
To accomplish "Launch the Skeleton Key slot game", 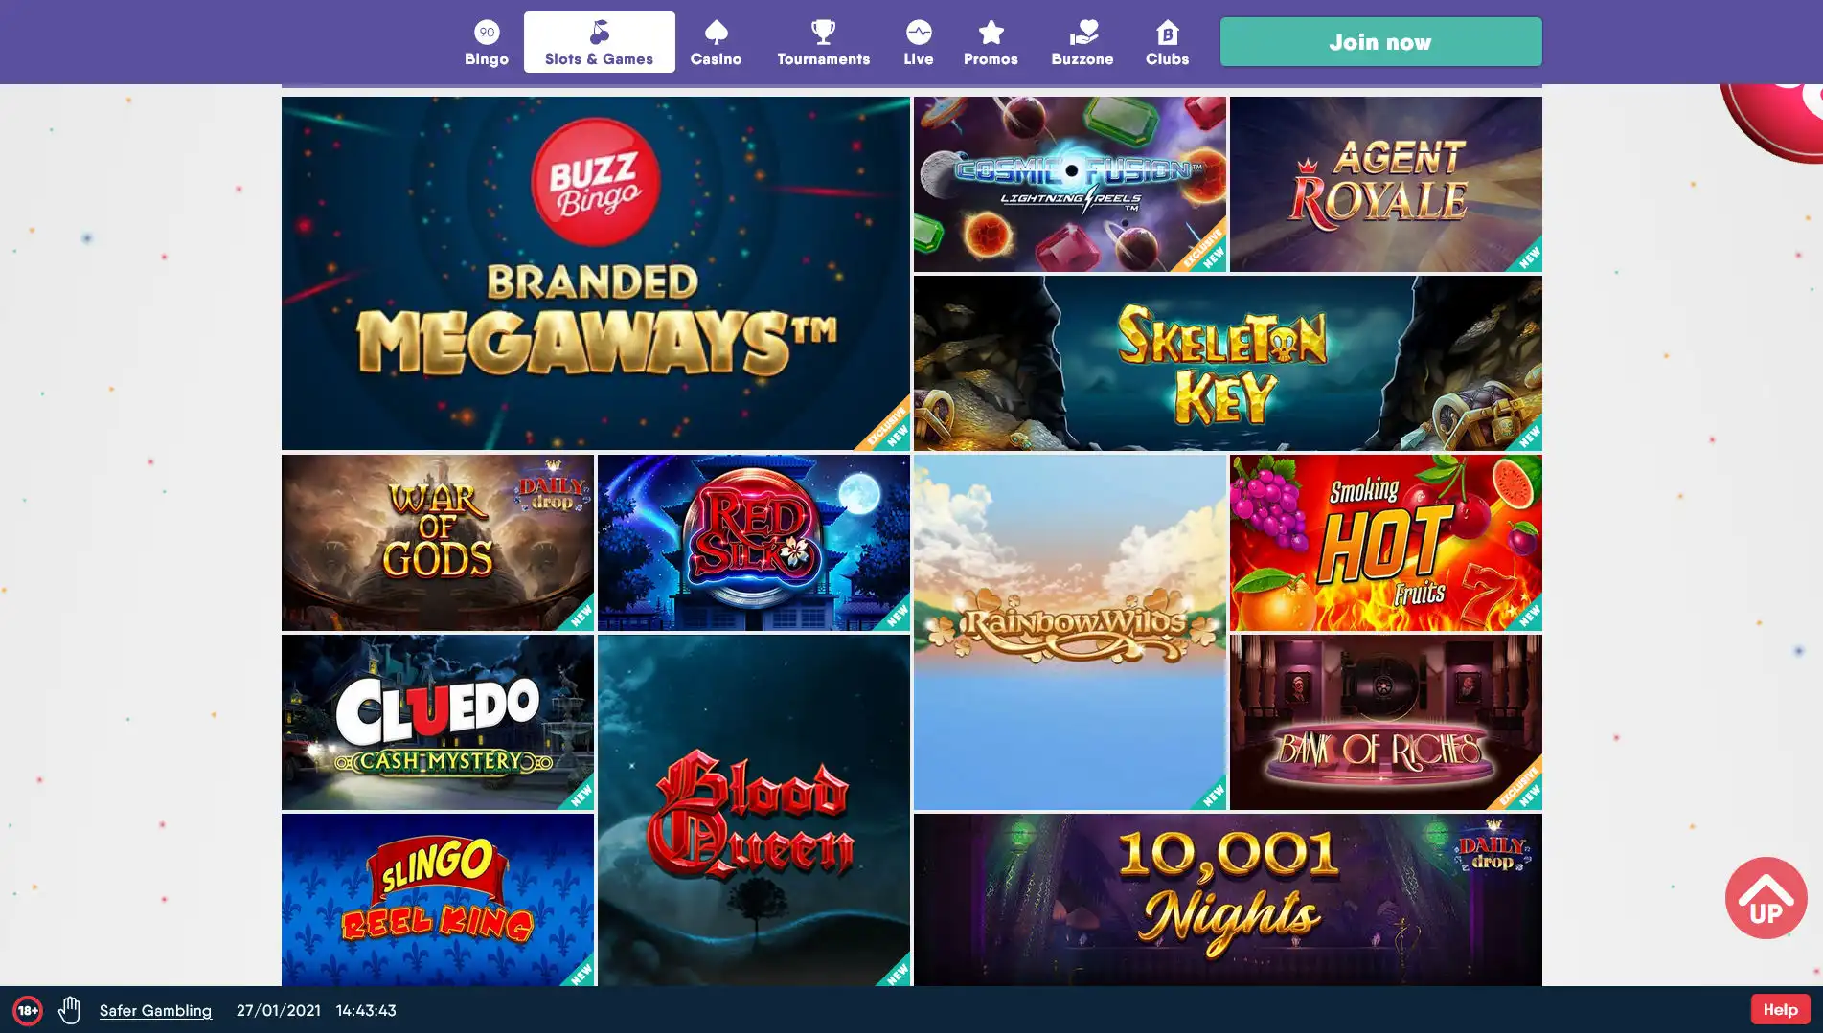I will point(1227,363).
